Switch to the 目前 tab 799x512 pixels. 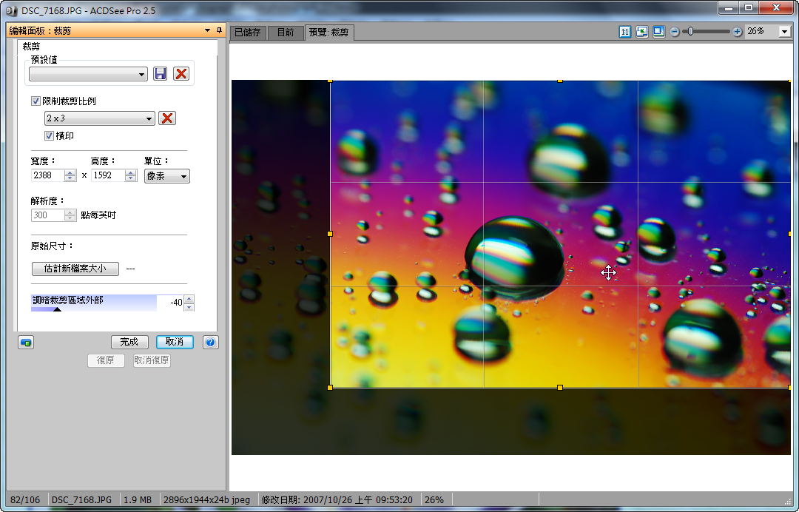286,33
